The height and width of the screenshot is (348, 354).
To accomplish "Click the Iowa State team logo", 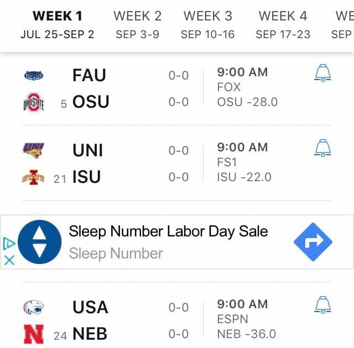I will click(33, 177).
